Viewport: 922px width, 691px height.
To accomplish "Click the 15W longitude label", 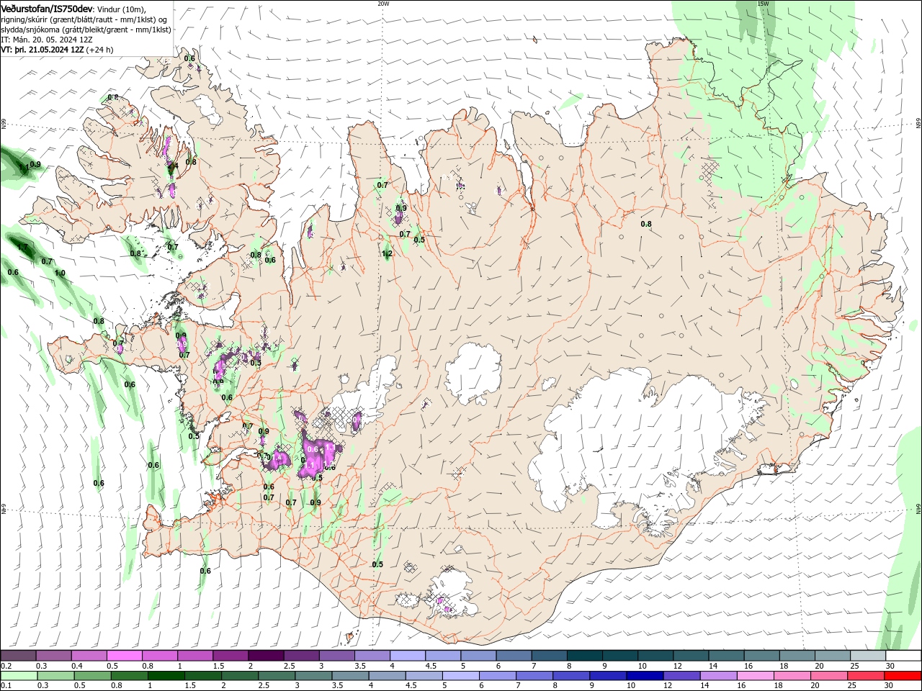I will pyautogui.click(x=763, y=4).
